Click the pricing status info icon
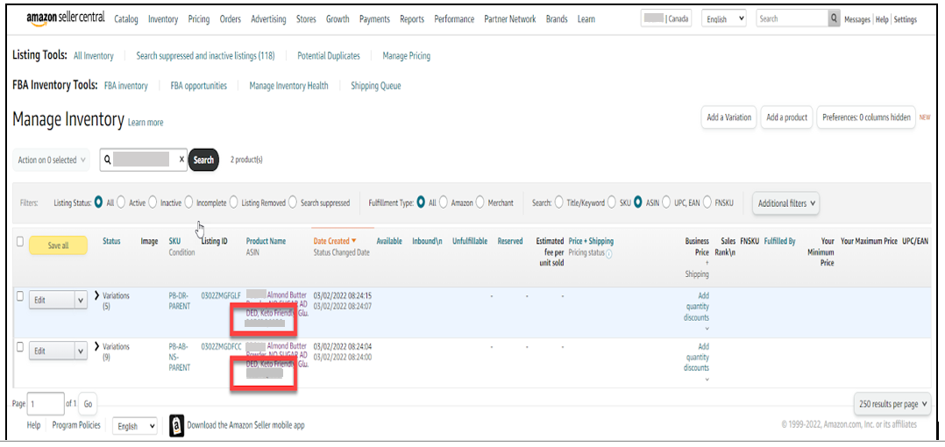The width and height of the screenshot is (945, 447). [608, 253]
